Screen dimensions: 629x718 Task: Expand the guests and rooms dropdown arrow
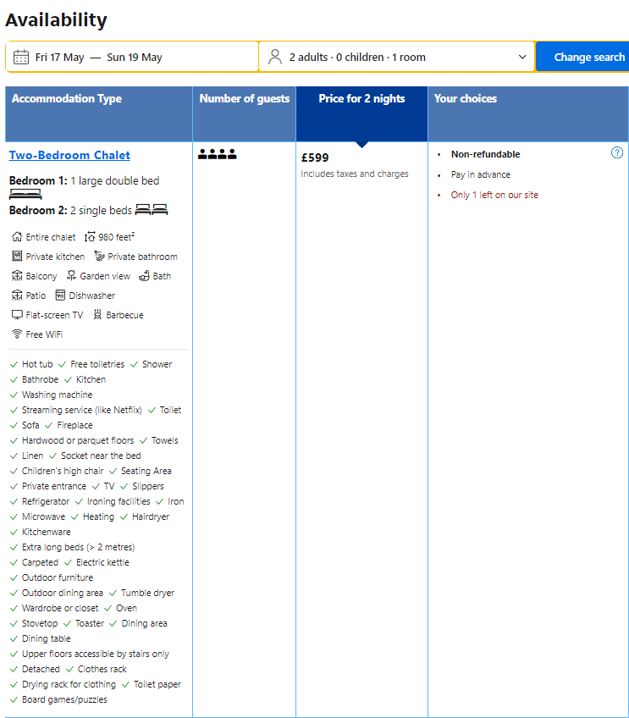click(522, 58)
